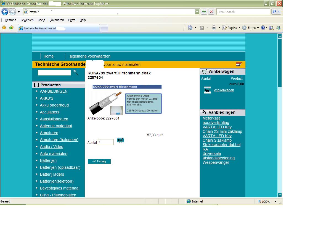Open the Audio / Video category
318x239 pixels.
(x=52, y=147)
